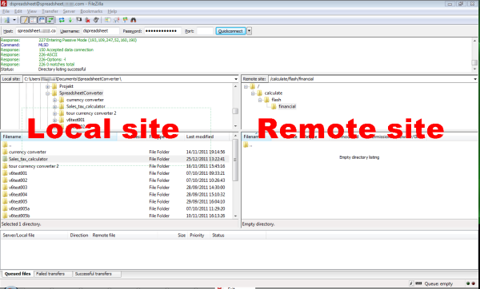
Task: Open the Quickconnect history dropdown arrow
Action: pos(249,31)
